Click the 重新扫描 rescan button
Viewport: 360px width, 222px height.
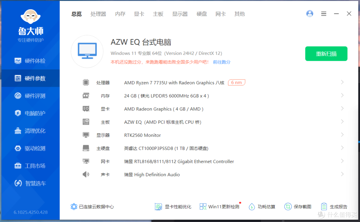point(326,54)
